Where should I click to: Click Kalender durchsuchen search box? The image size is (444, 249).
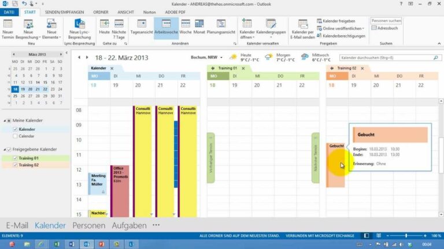tap(390, 58)
